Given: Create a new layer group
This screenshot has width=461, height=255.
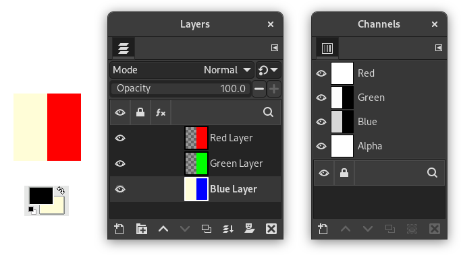Looking at the screenshot, I should pyautogui.click(x=142, y=229).
